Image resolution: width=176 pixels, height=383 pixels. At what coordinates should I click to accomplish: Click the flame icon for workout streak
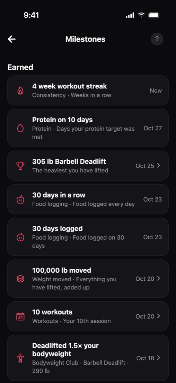[x=20, y=91]
